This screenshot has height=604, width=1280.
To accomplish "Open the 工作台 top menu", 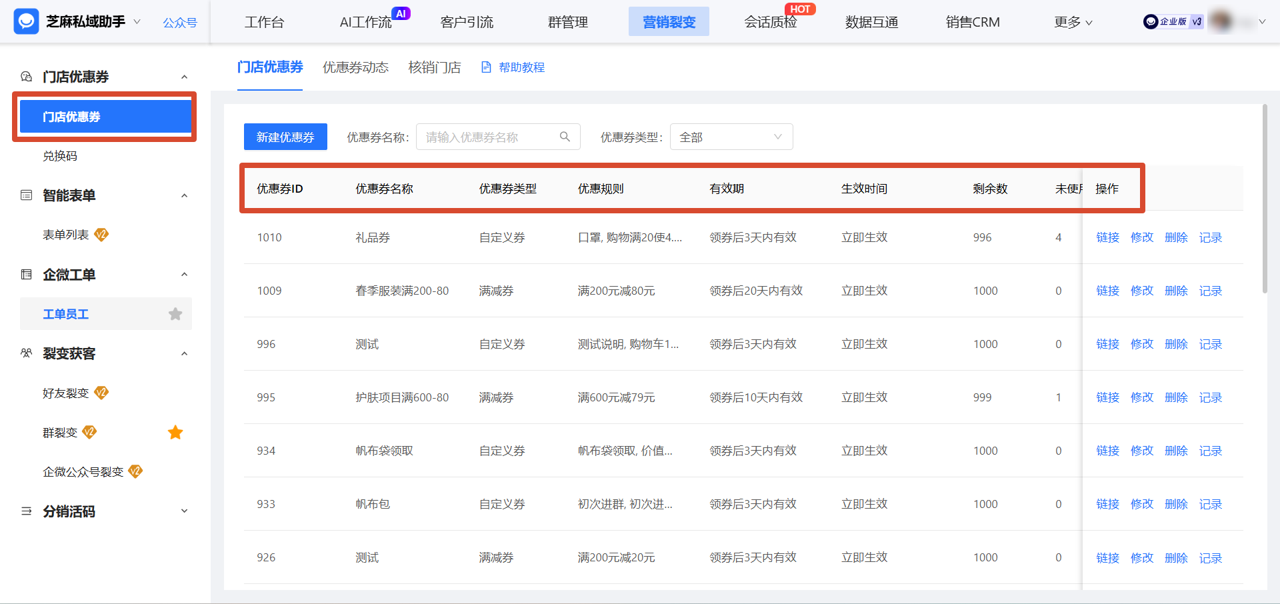I will coord(265,22).
